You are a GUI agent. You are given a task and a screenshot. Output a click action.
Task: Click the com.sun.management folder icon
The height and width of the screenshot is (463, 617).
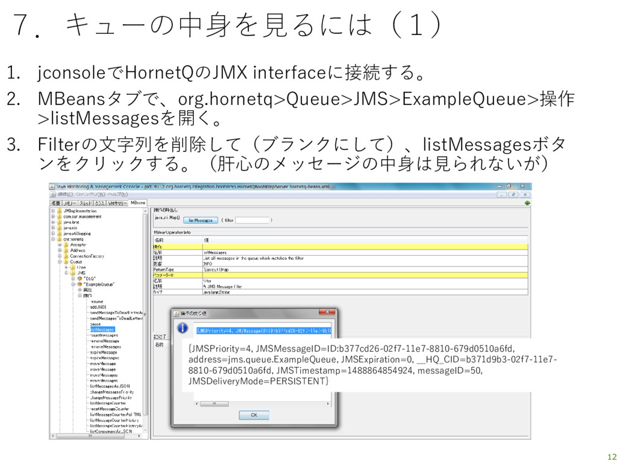60,216
